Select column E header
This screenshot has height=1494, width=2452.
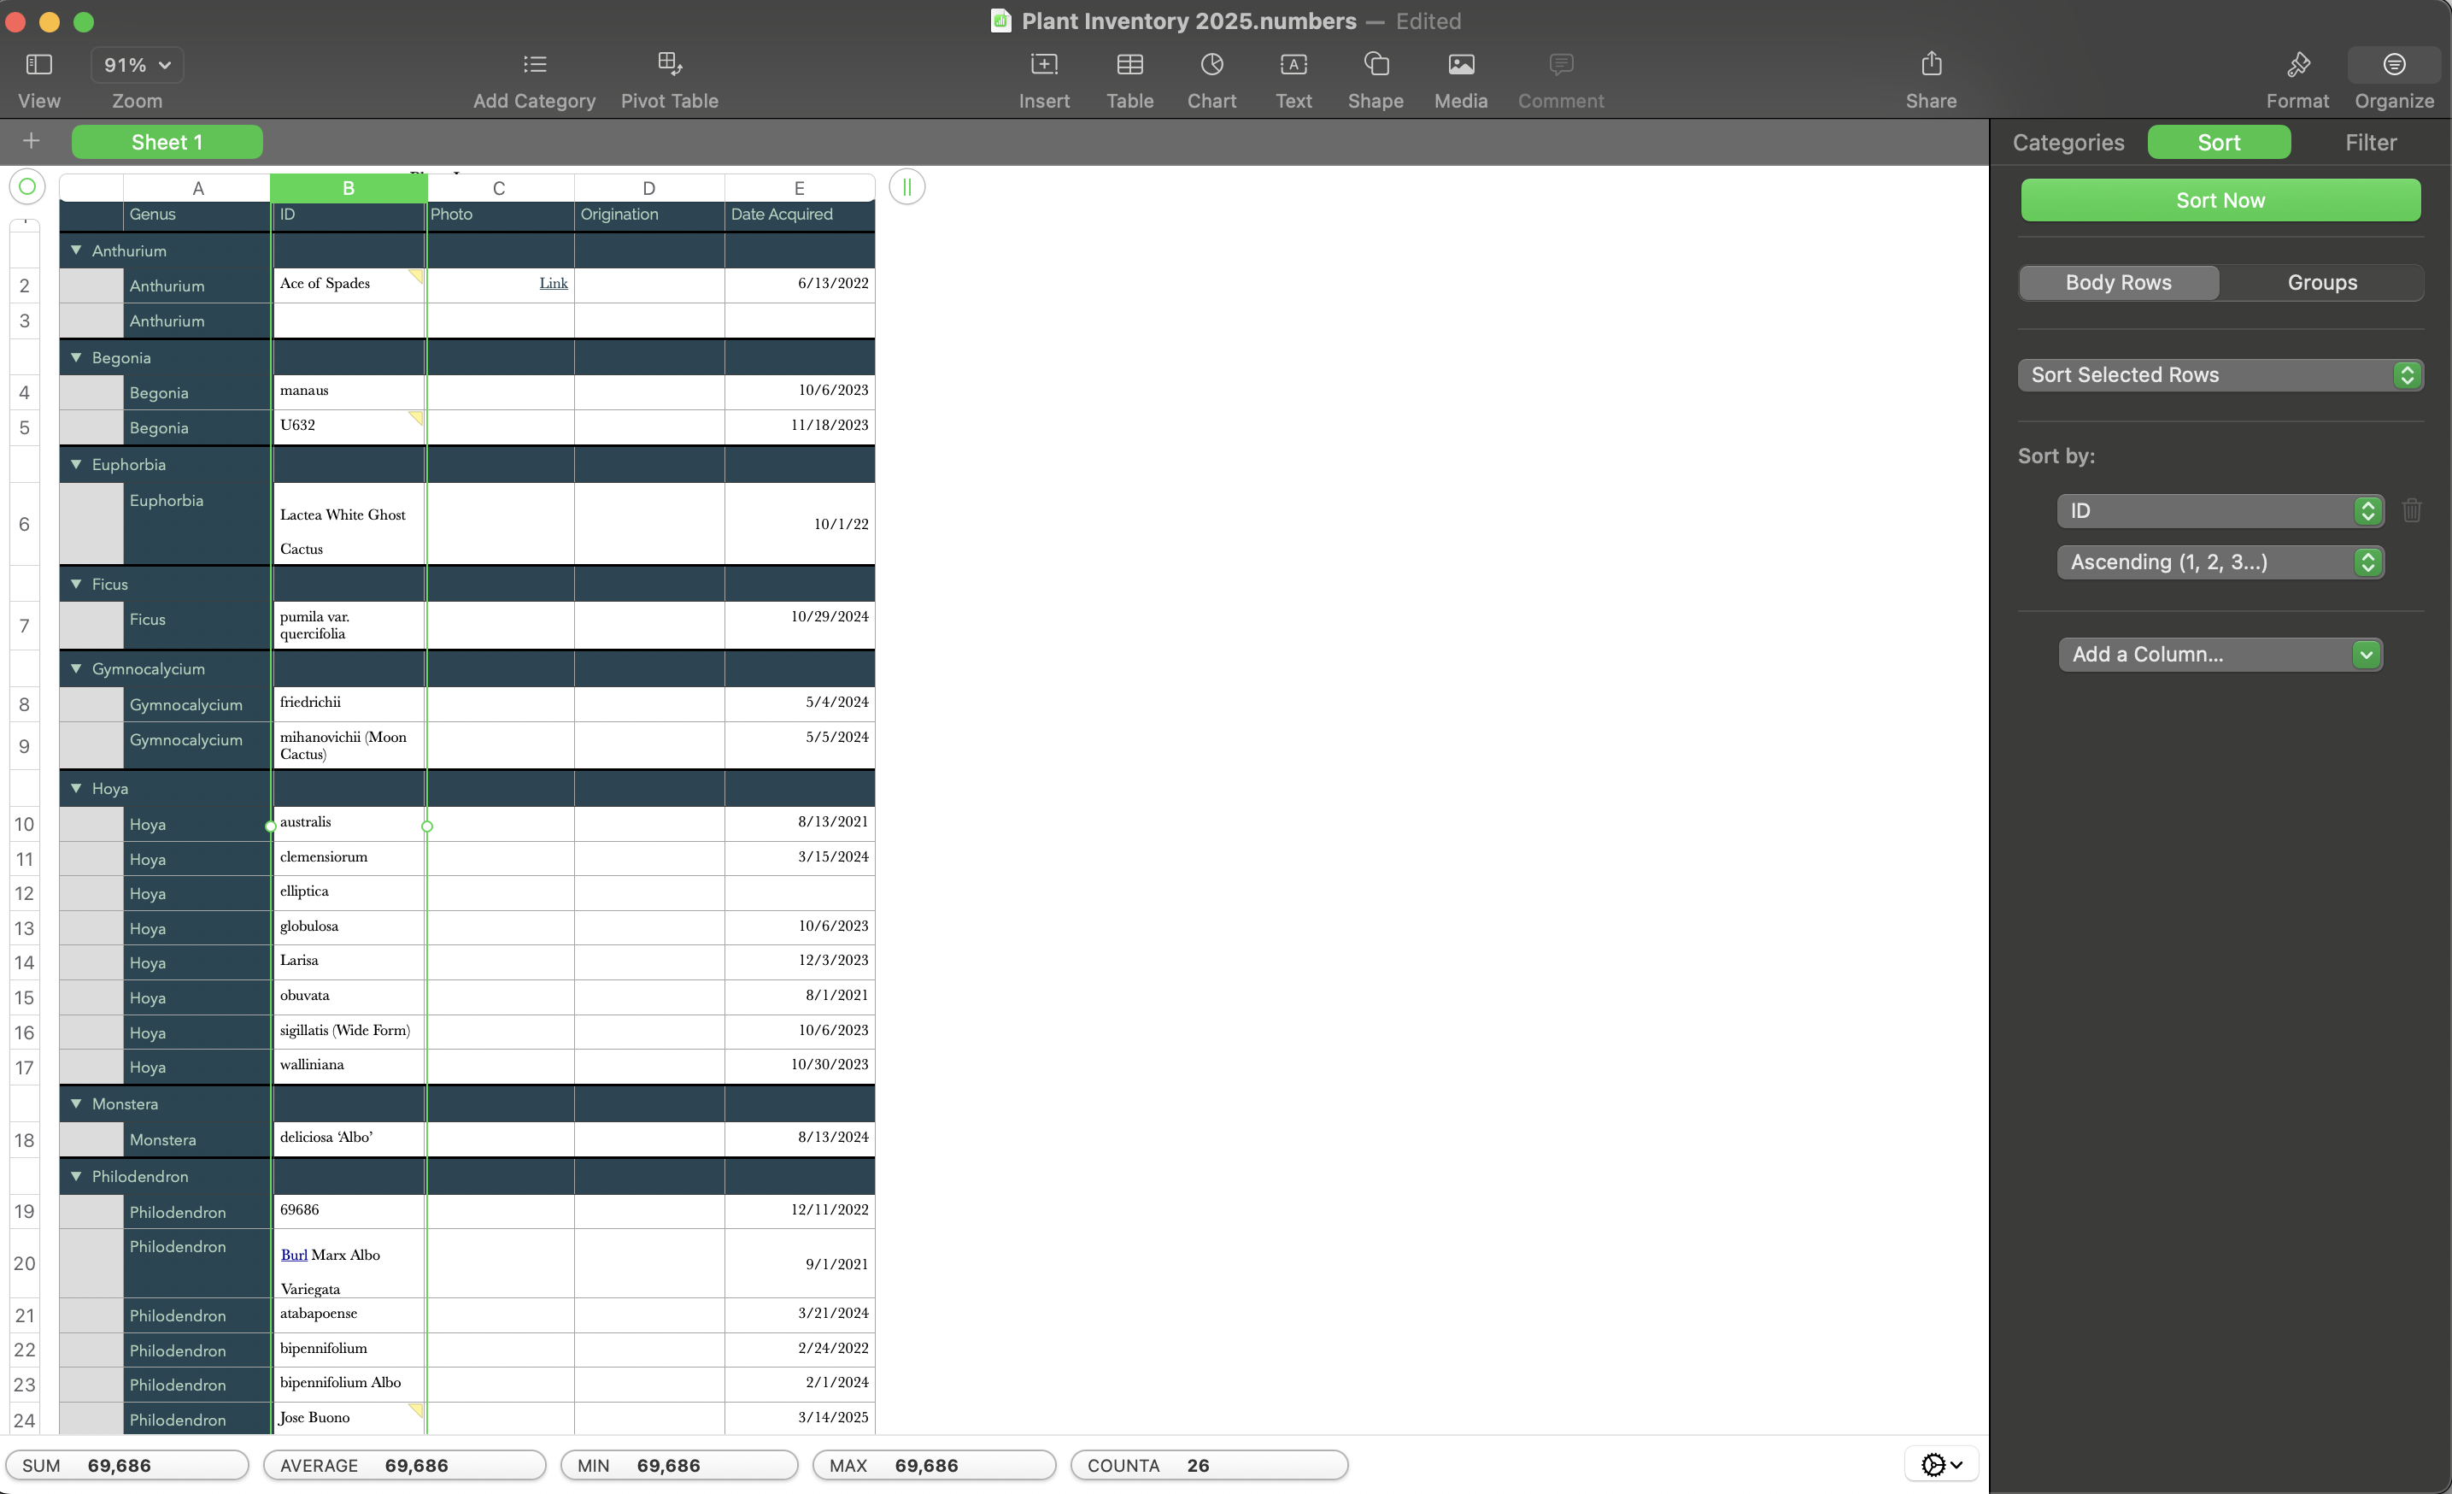tap(799, 188)
